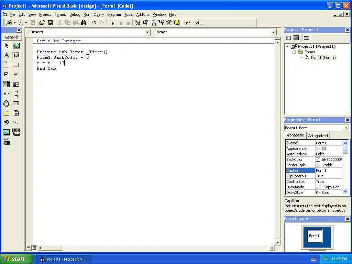The height and width of the screenshot is (264, 352).
Task: Select the Data control tool
Action: (16, 132)
